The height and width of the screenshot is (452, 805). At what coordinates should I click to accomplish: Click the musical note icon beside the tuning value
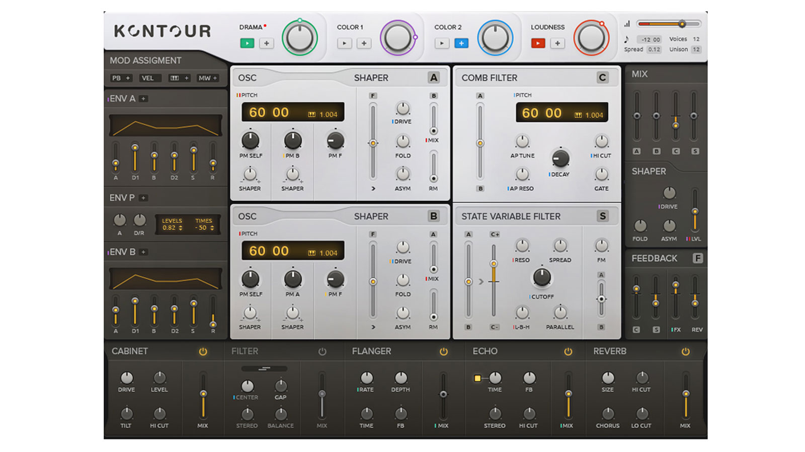(x=626, y=39)
